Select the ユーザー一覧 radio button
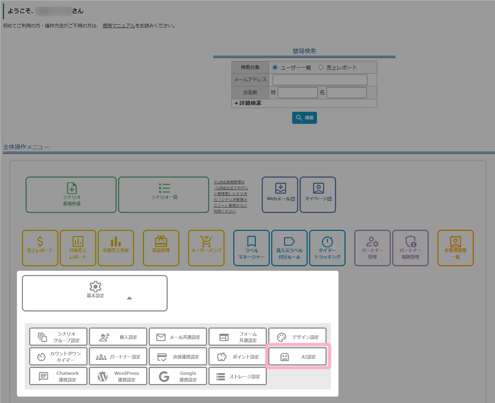495x403 pixels. point(275,67)
